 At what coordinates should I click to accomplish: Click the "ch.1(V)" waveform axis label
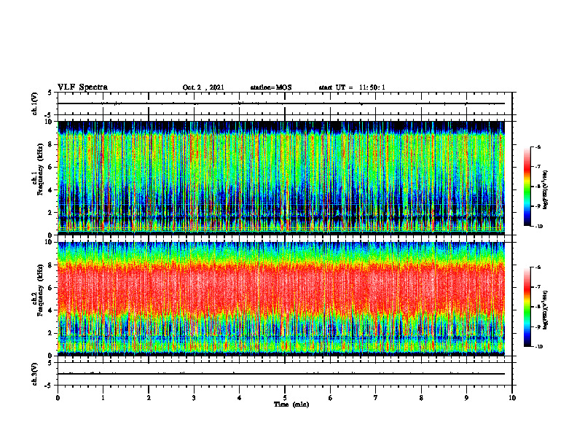pyautogui.click(x=35, y=103)
